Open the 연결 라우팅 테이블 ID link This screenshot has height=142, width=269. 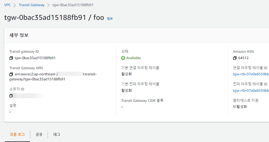251,74
